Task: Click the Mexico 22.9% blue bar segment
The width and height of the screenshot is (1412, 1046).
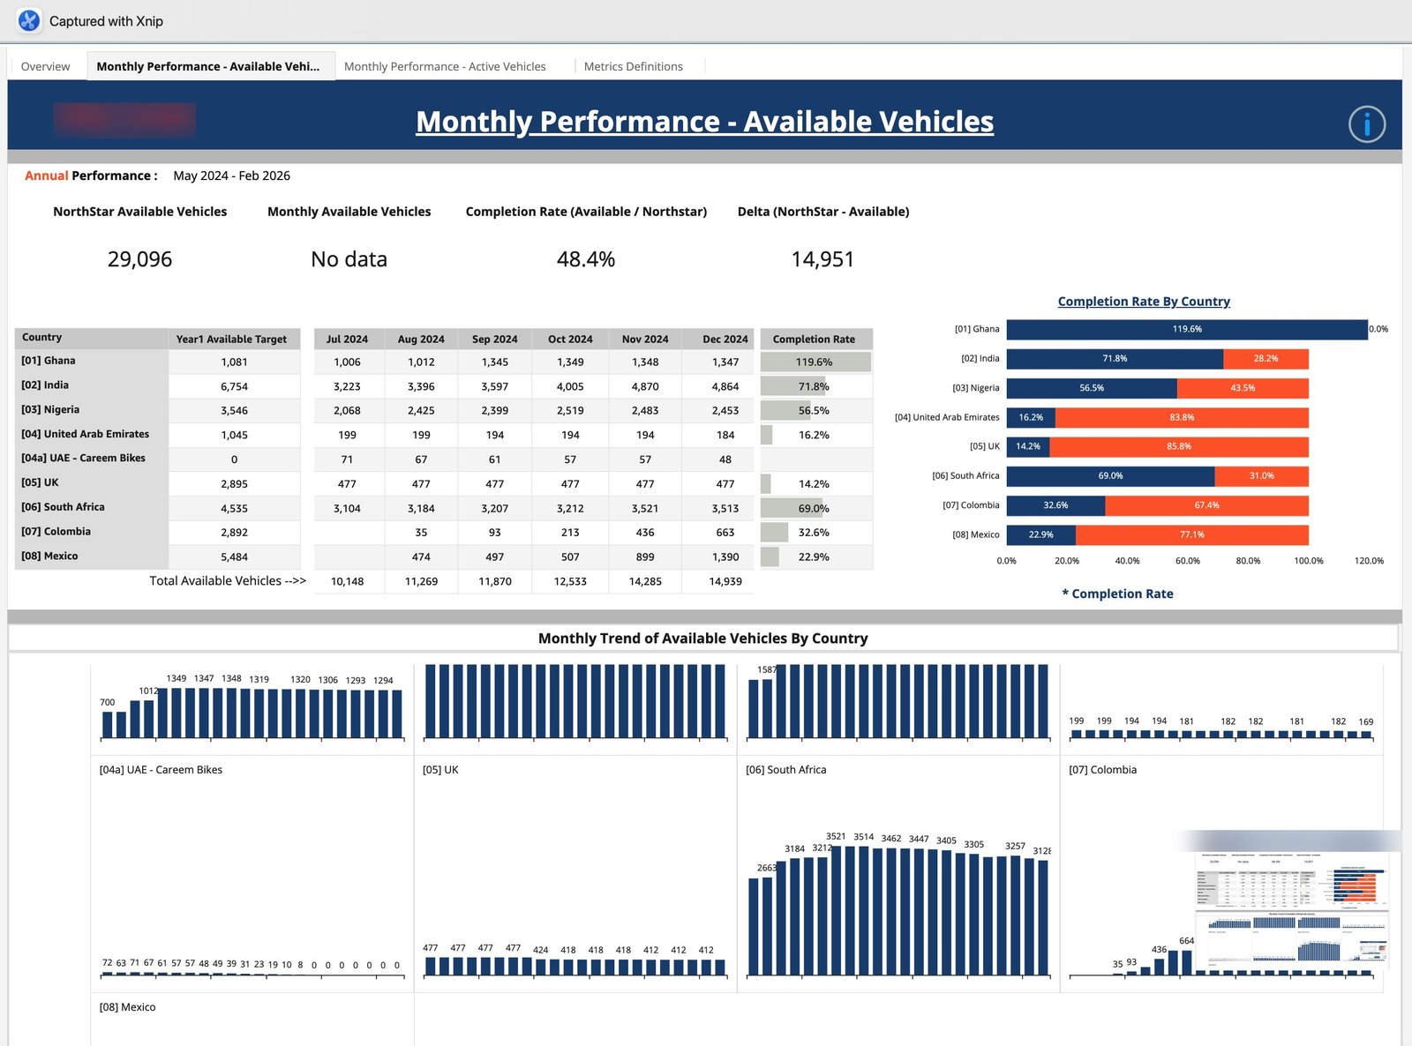Action: [1040, 534]
